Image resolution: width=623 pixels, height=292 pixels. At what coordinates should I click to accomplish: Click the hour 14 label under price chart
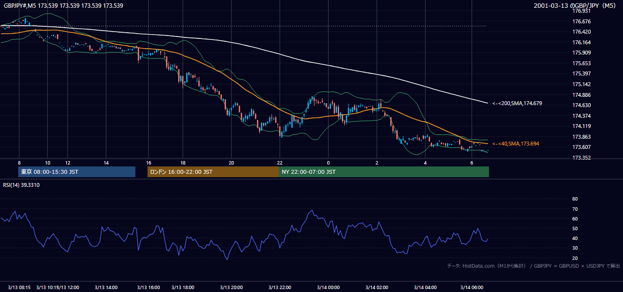106,163
